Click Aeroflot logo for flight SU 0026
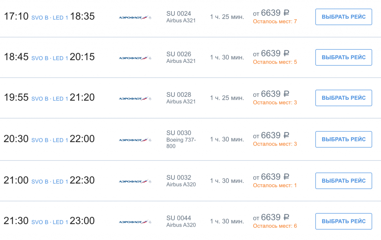 [x=135, y=58]
